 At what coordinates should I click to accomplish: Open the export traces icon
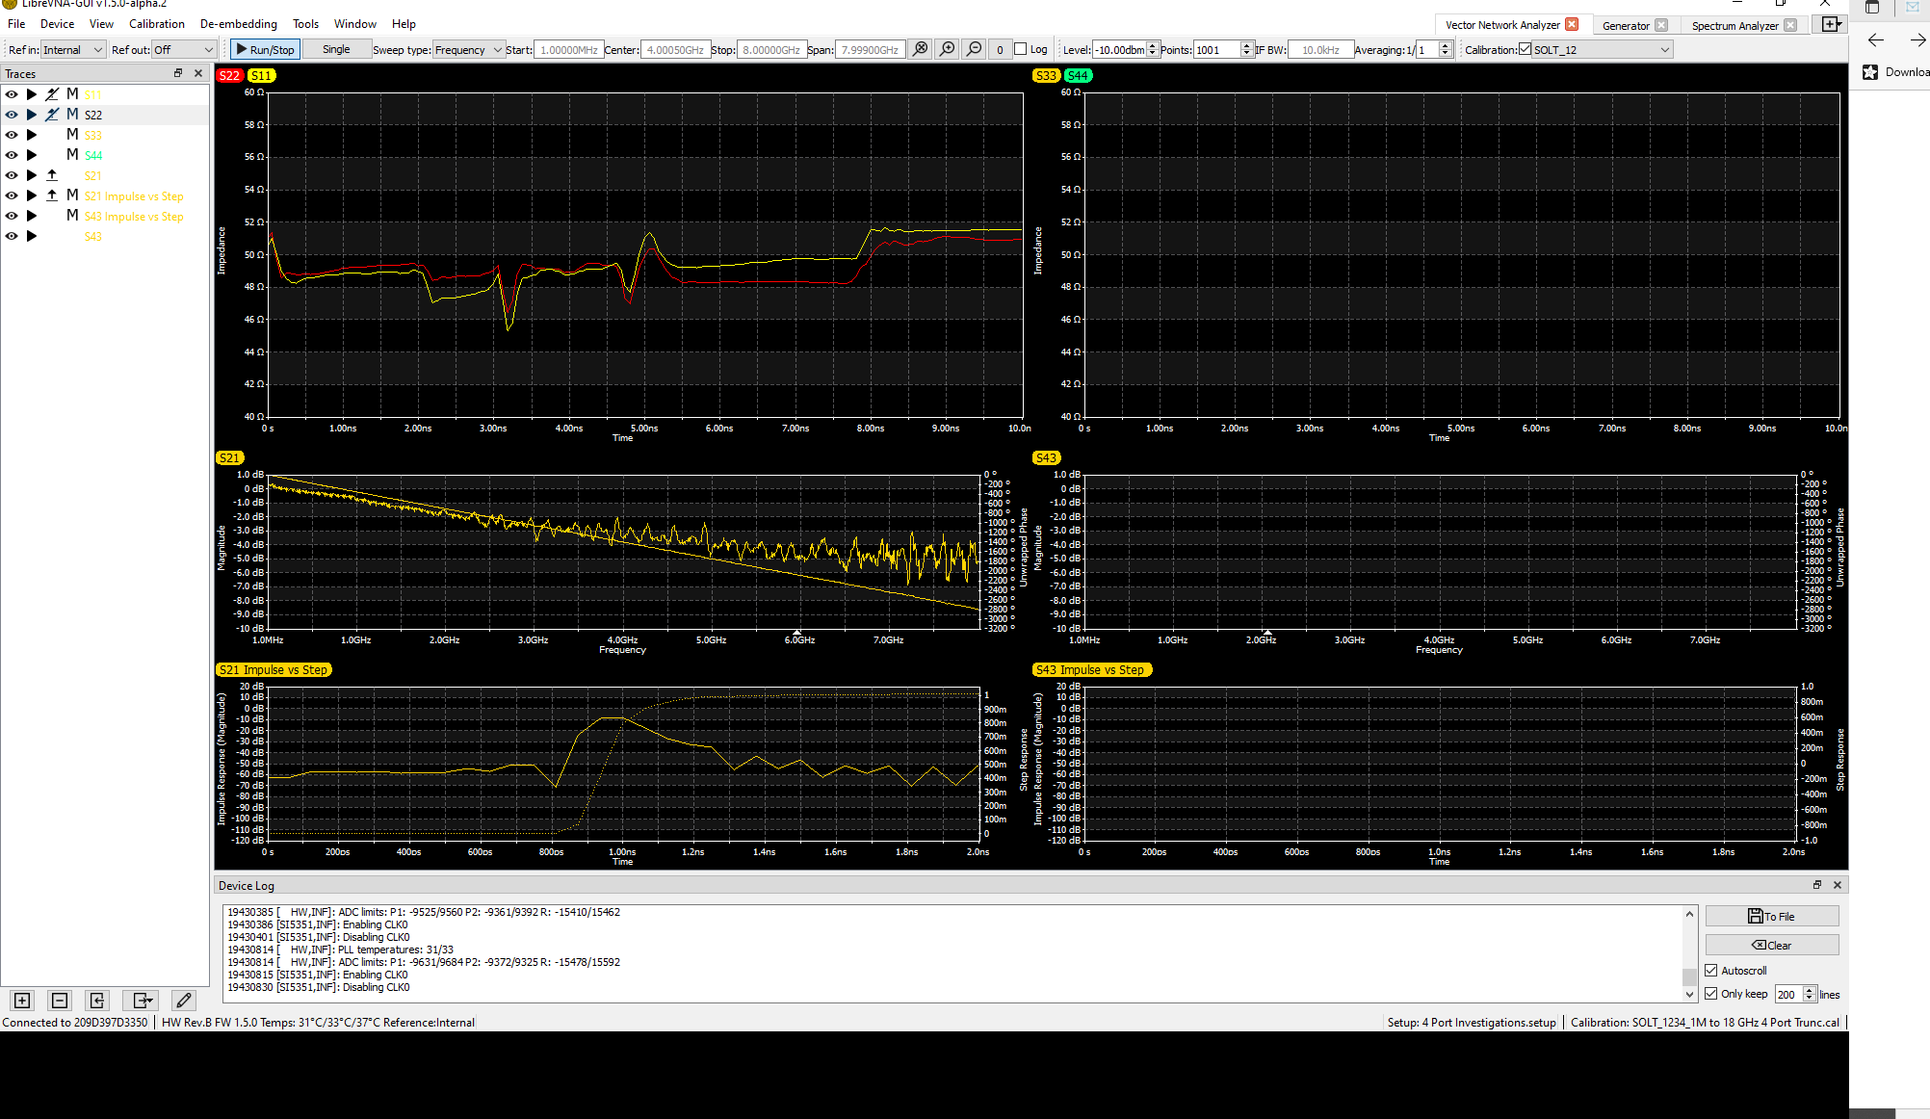(x=141, y=1001)
